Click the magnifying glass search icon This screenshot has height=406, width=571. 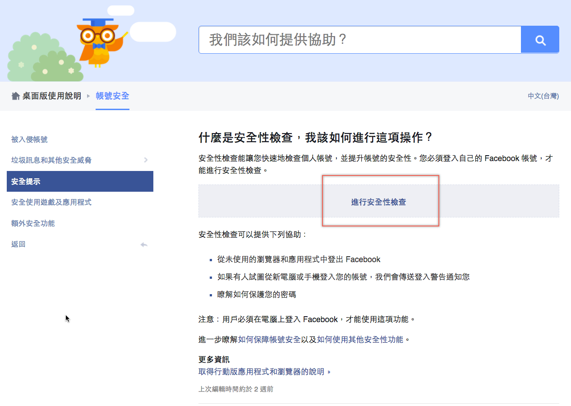pyautogui.click(x=539, y=39)
